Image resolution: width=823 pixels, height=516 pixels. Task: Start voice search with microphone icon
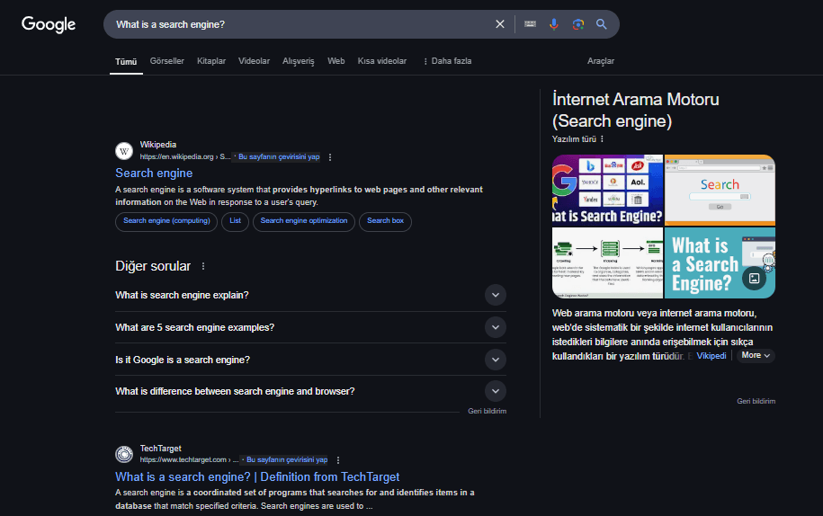(554, 24)
